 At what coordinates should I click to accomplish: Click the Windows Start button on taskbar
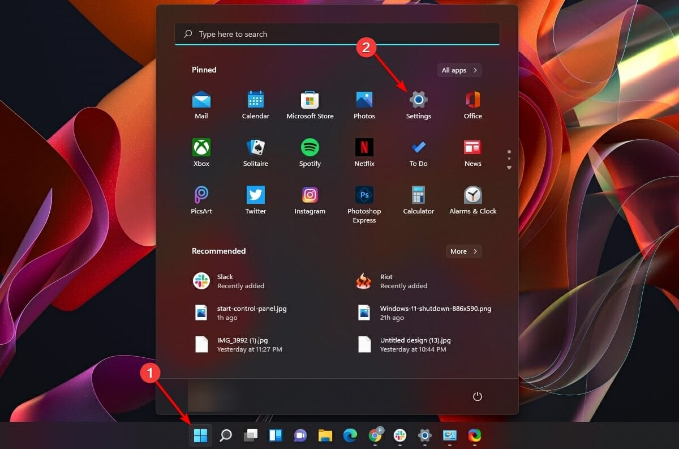tap(201, 435)
